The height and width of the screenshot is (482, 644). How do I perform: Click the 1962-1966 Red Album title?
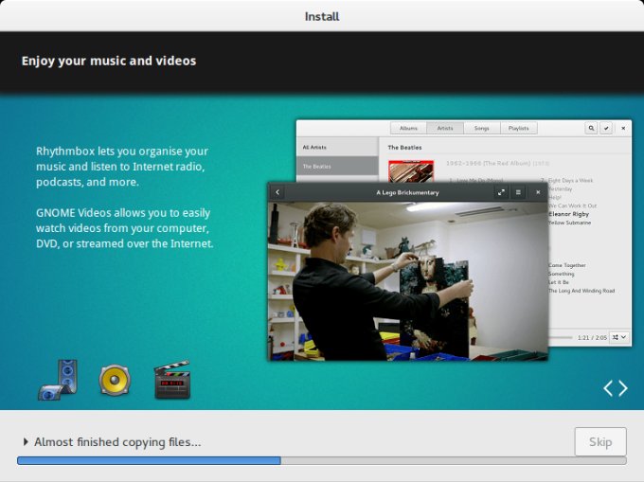pyautogui.click(x=489, y=163)
